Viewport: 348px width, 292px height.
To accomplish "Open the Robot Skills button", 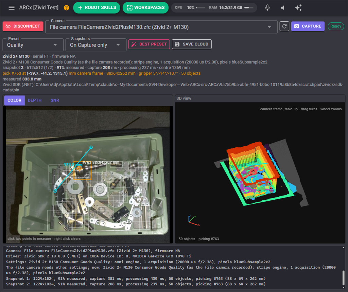I will [97, 8].
